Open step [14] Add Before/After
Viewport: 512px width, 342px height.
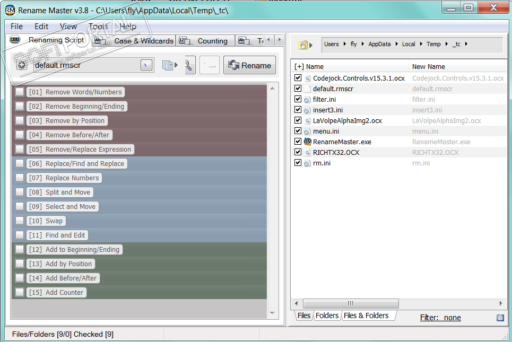(63, 278)
